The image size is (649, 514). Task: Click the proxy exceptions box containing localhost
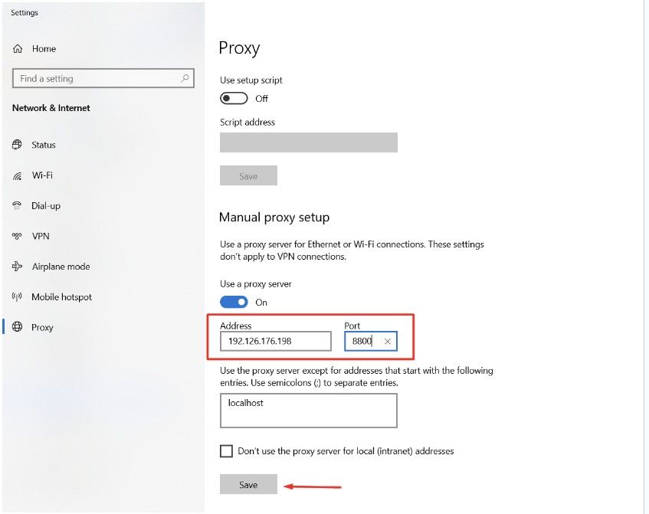click(308, 411)
